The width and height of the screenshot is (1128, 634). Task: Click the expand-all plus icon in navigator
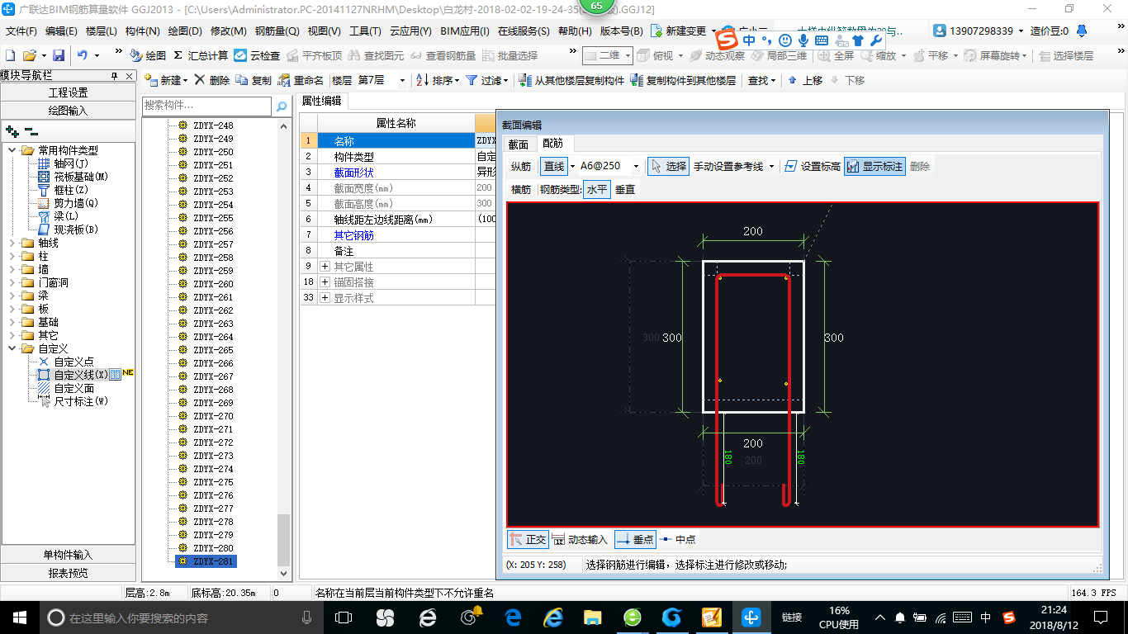[x=12, y=130]
